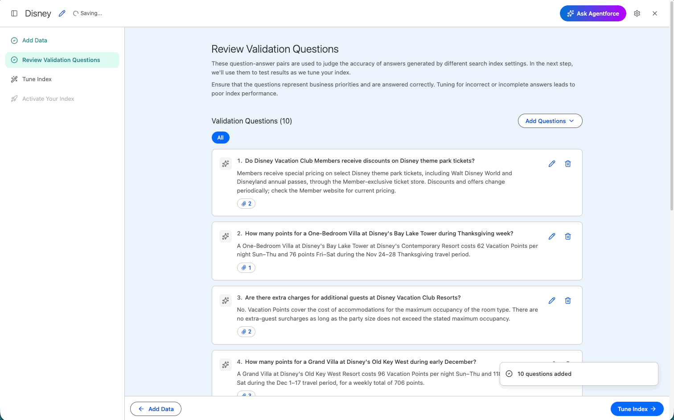Edit question 1 about theme park ticket discounts
Viewport: 674px width, 420px height.
tap(552, 164)
